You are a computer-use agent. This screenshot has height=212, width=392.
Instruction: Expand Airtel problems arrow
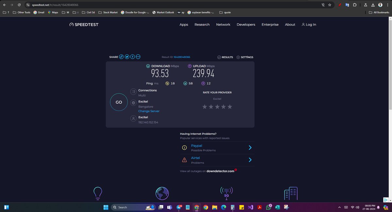(250, 160)
